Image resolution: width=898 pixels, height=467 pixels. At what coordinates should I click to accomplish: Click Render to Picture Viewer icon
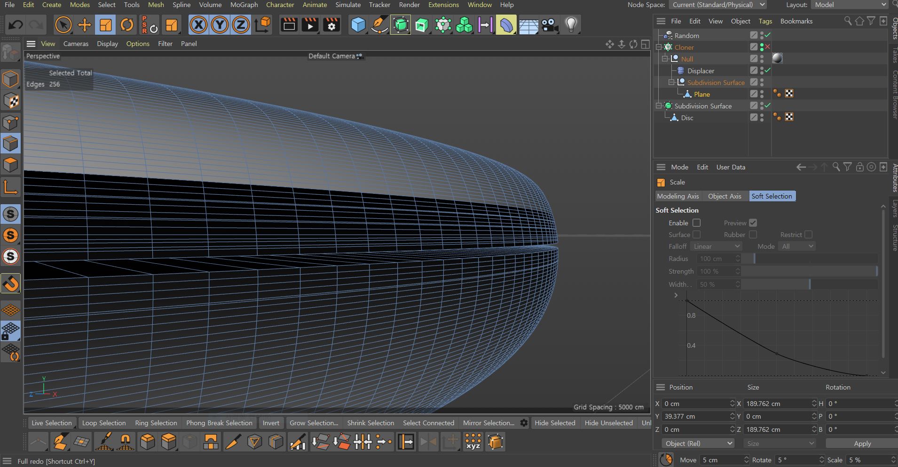[310, 25]
